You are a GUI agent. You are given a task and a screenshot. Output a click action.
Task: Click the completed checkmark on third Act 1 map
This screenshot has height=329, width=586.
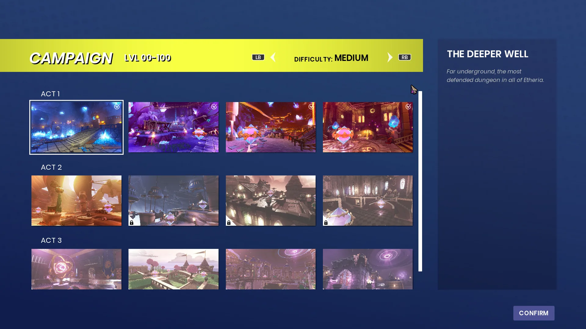click(311, 106)
